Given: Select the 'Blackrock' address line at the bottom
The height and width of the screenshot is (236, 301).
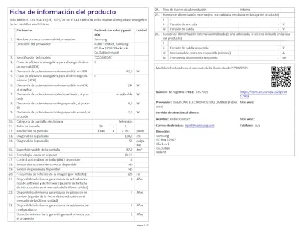Looking at the screenshot, I should pos(163,144).
